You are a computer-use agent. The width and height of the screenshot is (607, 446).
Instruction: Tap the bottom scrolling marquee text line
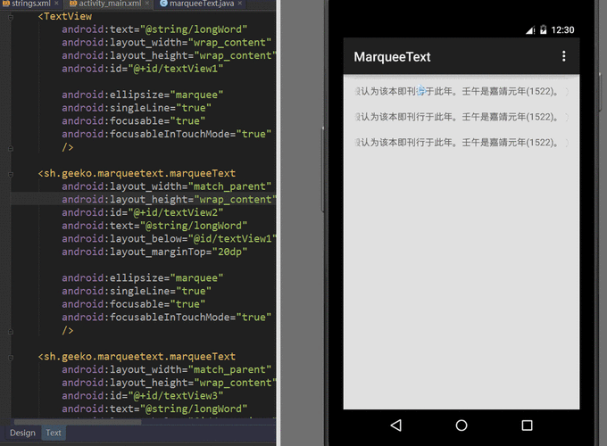coord(461,143)
